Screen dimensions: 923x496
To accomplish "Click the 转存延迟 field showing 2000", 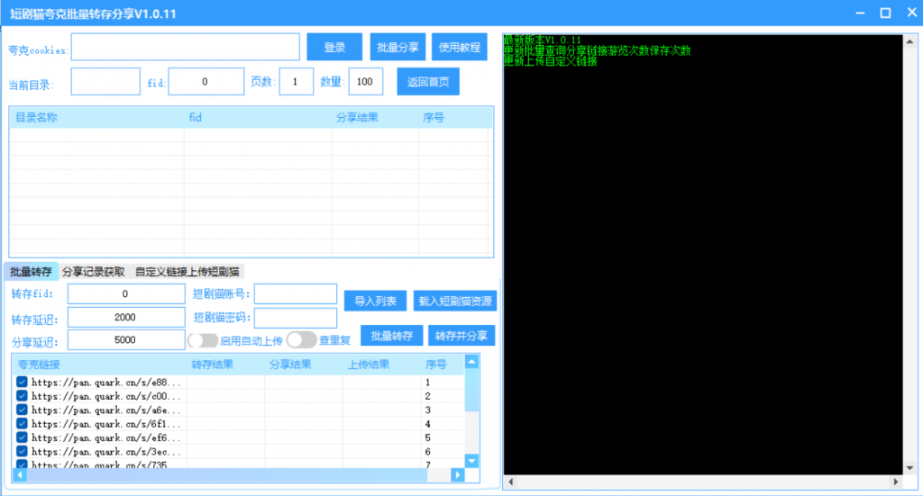I will click(126, 318).
